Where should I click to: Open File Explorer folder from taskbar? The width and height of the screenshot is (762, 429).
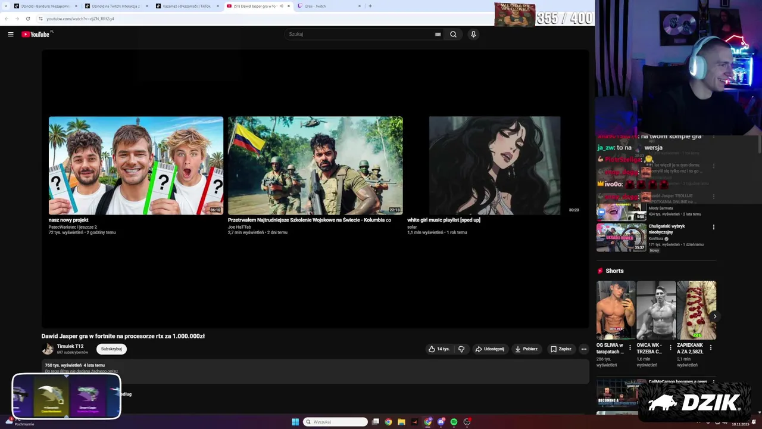(x=401, y=422)
